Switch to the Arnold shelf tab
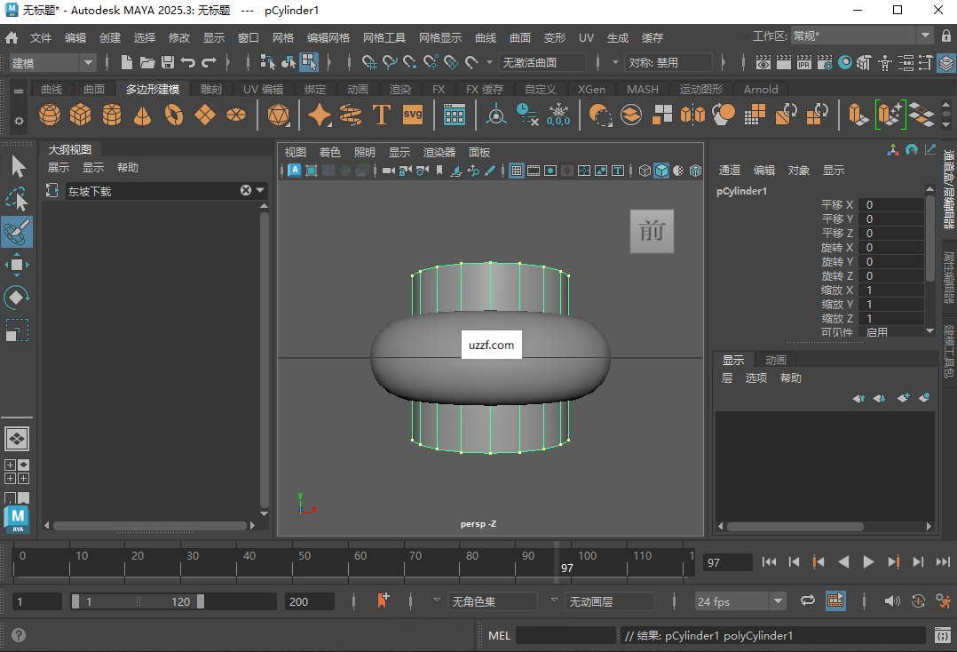Viewport: 957px width, 652px height. click(x=761, y=89)
